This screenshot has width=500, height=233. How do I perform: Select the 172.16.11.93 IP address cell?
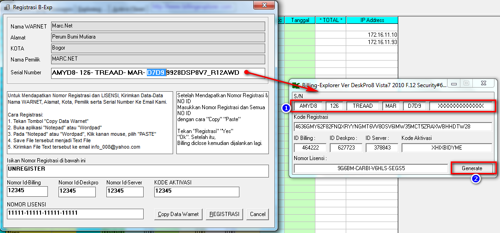point(372,42)
